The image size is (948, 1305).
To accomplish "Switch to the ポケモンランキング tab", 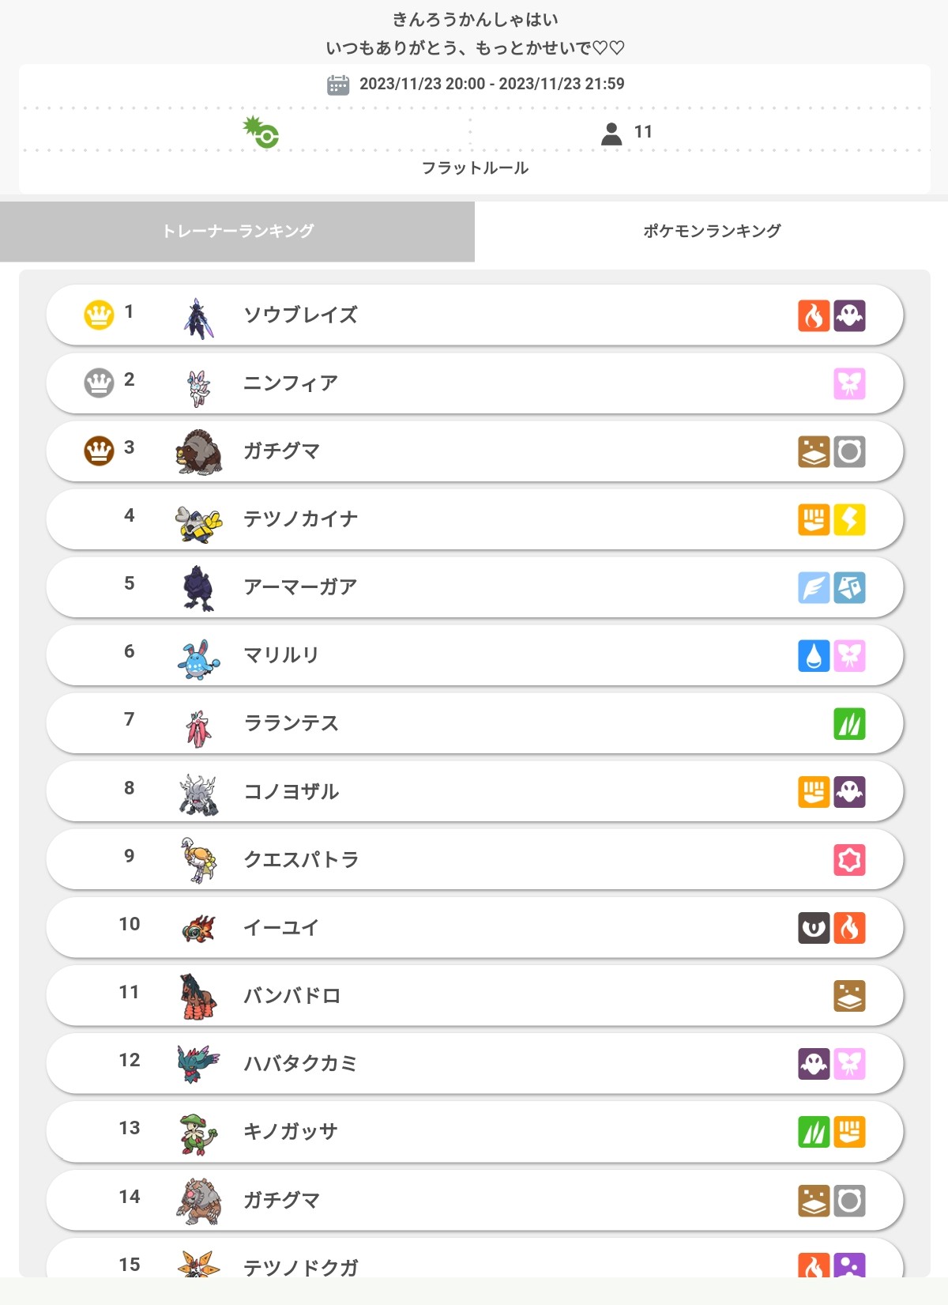I will pos(711,231).
